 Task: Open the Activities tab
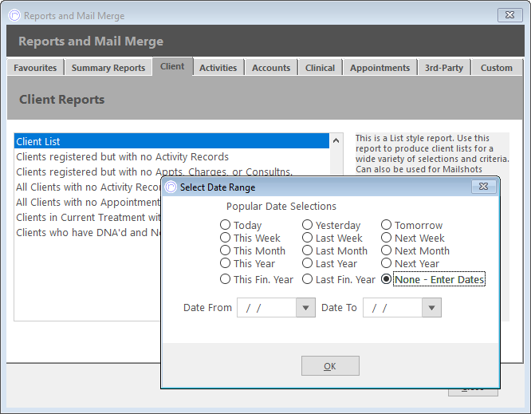click(218, 68)
